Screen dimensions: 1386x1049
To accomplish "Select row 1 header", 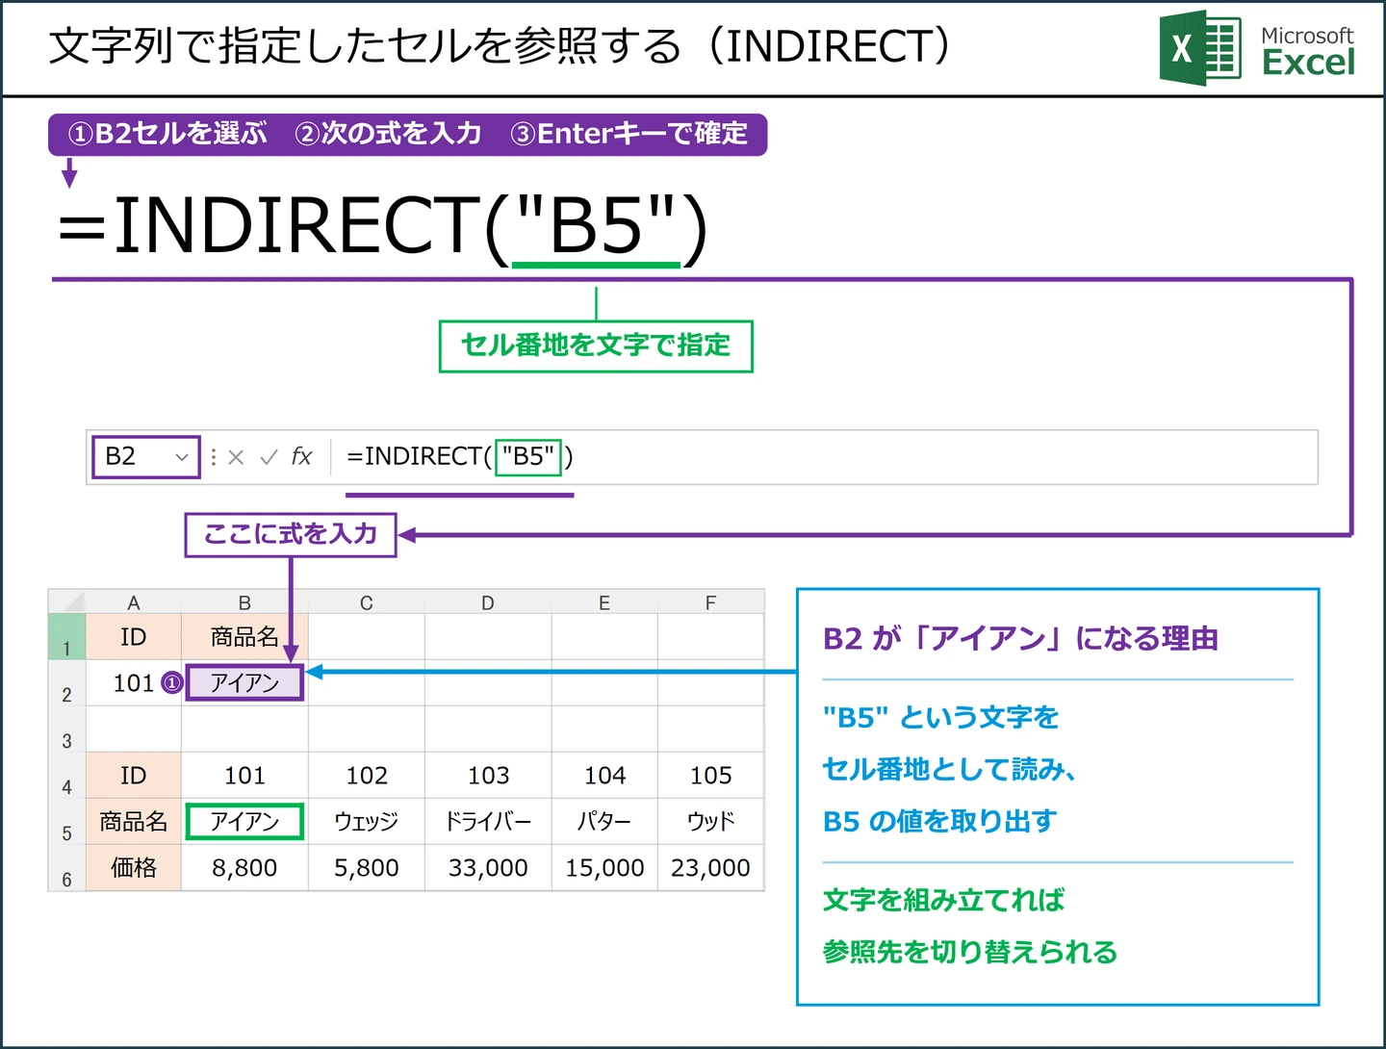I will [x=67, y=637].
